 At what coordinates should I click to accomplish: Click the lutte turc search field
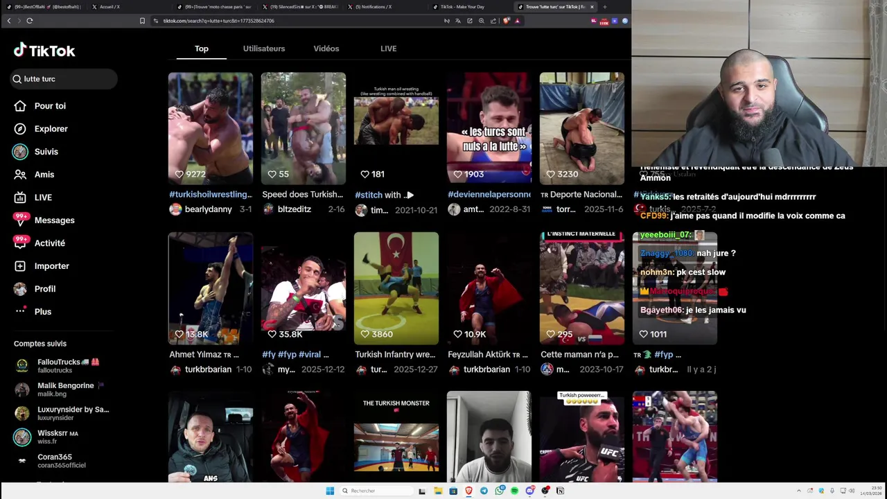pyautogui.click(x=64, y=79)
